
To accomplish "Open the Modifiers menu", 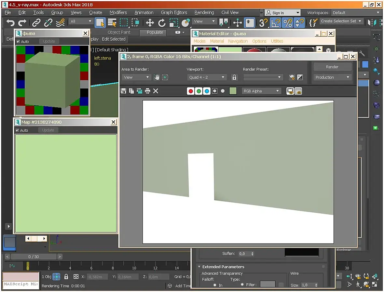I will tap(118, 12).
